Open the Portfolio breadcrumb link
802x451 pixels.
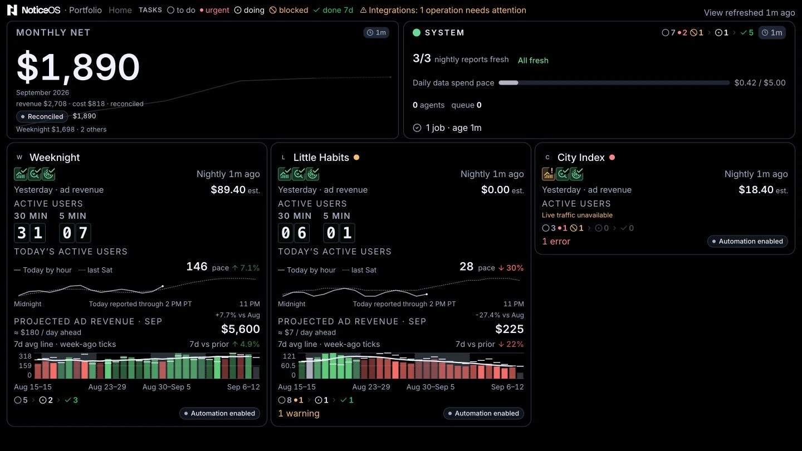(x=85, y=10)
